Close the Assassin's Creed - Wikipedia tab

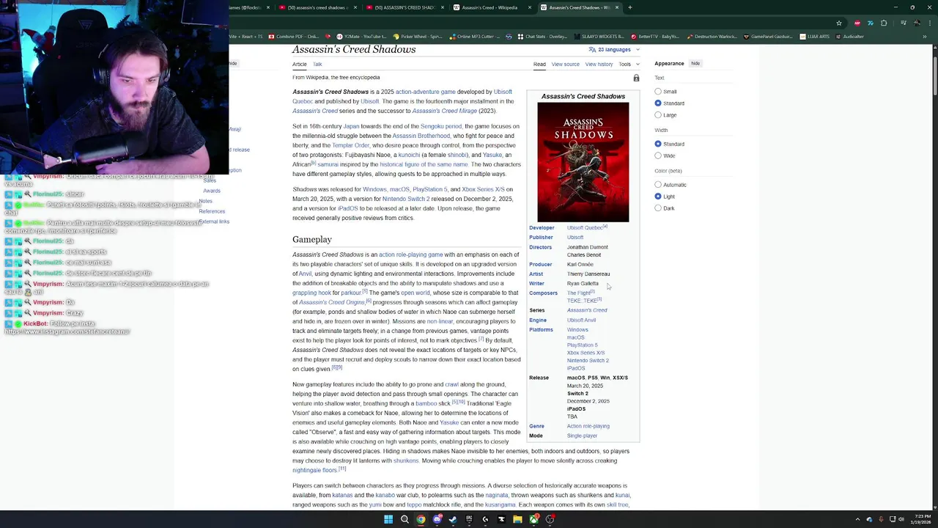click(531, 7)
